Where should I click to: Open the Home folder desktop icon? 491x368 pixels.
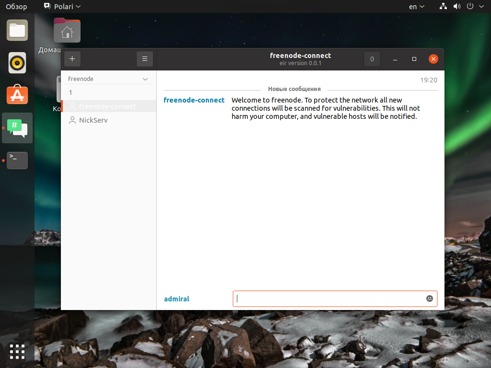tap(67, 32)
